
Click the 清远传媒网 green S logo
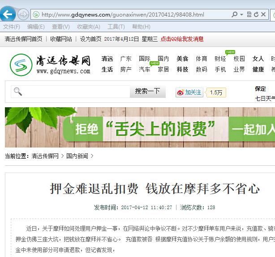pos(21,65)
